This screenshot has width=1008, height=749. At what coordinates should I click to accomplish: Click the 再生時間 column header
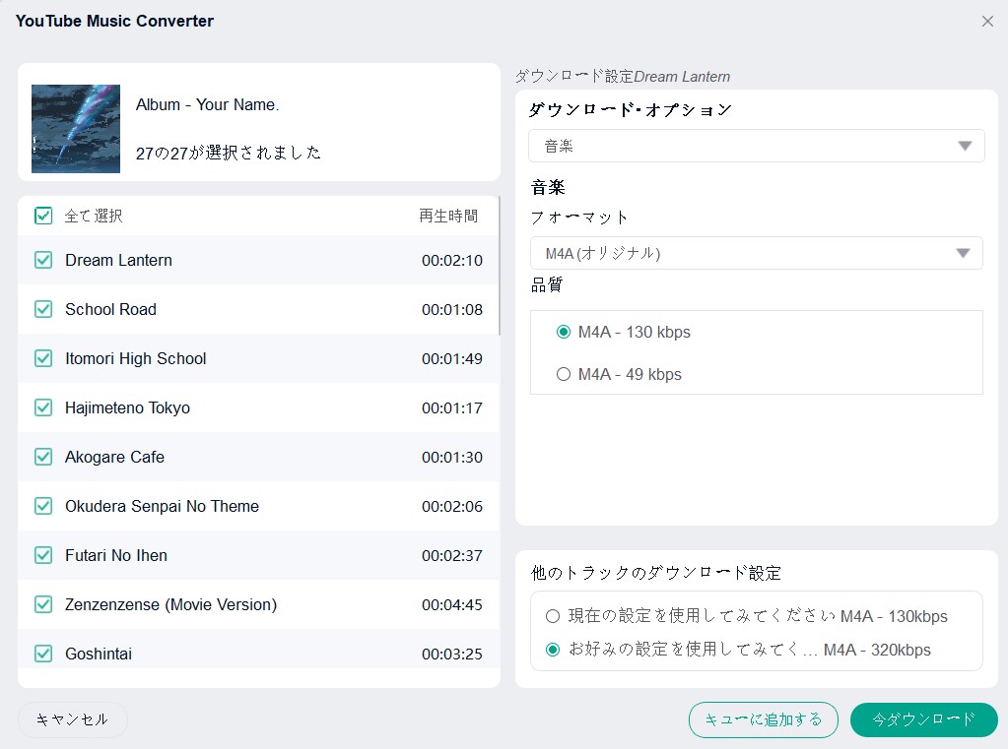click(448, 216)
